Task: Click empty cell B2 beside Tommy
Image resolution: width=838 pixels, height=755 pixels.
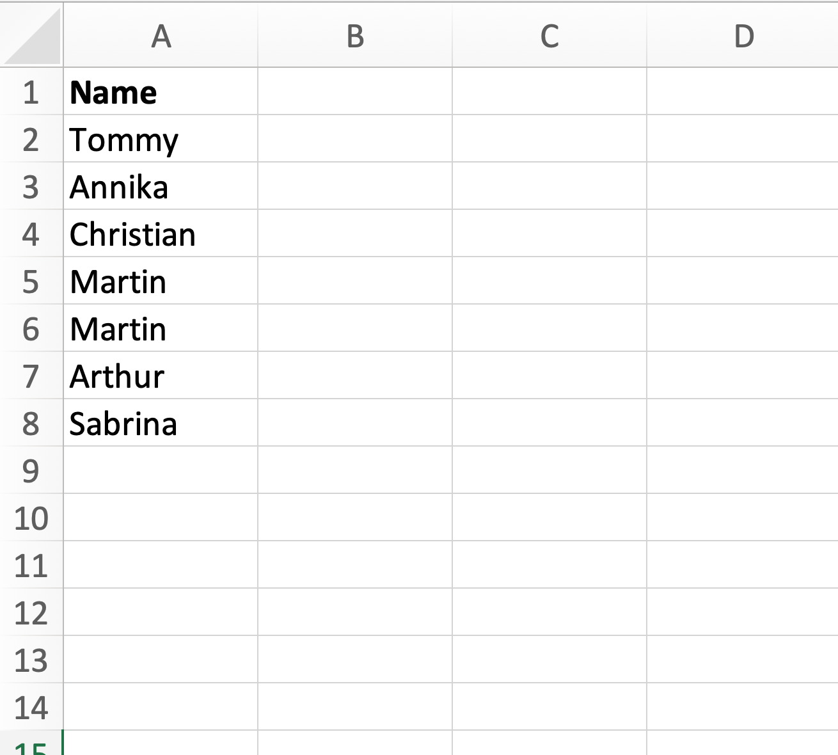Action: coord(355,139)
